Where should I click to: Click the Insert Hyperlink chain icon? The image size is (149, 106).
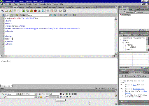(x=2, y=11)
